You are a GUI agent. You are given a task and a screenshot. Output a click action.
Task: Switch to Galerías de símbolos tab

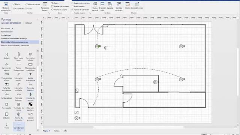coord(11,23)
